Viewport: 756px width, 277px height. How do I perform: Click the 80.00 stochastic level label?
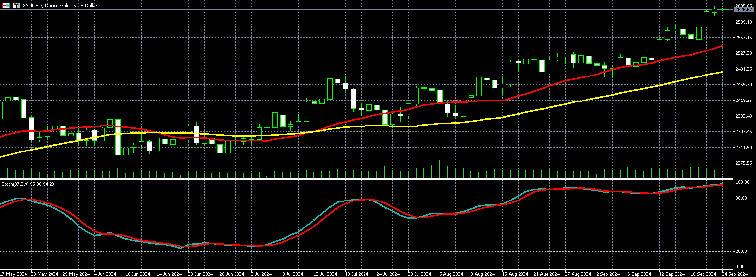[x=742, y=198]
